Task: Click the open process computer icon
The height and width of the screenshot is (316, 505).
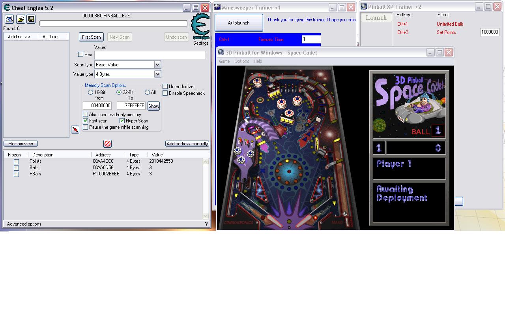Action: click(x=9, y=19)
